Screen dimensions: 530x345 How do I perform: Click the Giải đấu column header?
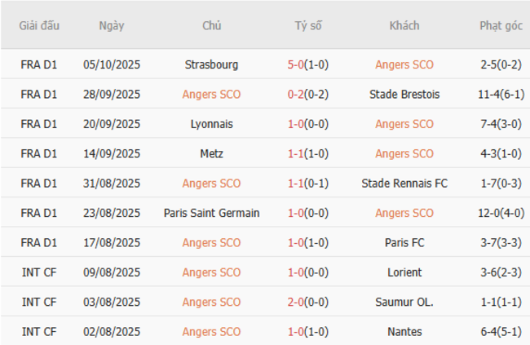tap(39, 25)
